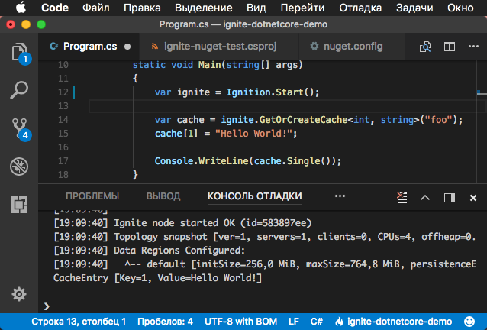Click the unsaved dot on Program.cs tab
487x330 pixels.
point(127,47)
